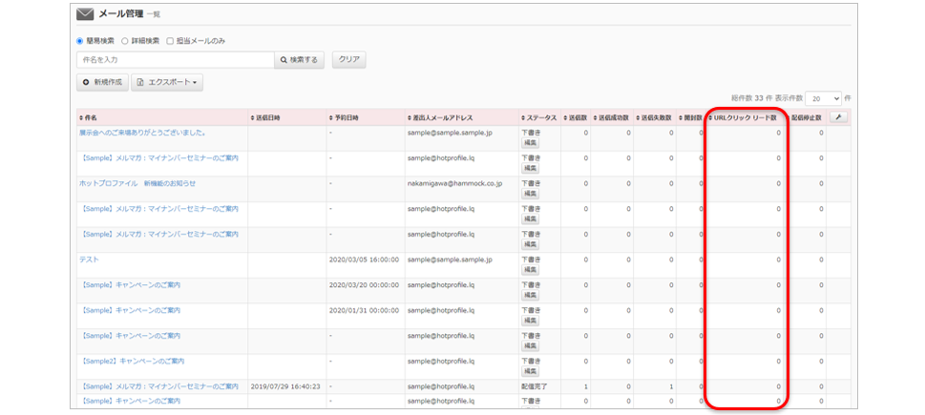Sort the list by 件名 column
The image size is (925, 415).
pos(88,118)
